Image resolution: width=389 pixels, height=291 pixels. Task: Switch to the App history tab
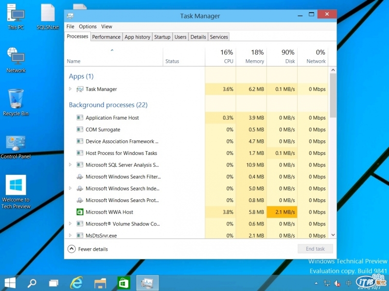point(138,37)
